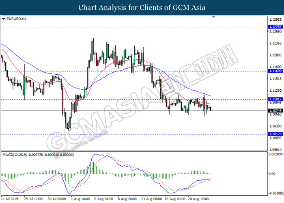This screenshot has width=284, height=203.
Task: Click the 1.12085 price axis value
Action: [275, 55]
